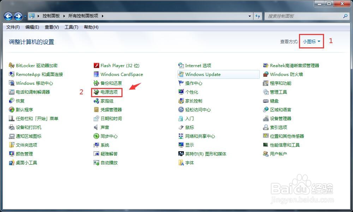Open the 操作中心 flag icon
The height and width of the screenshot is (212, 353).
(181, 83)
